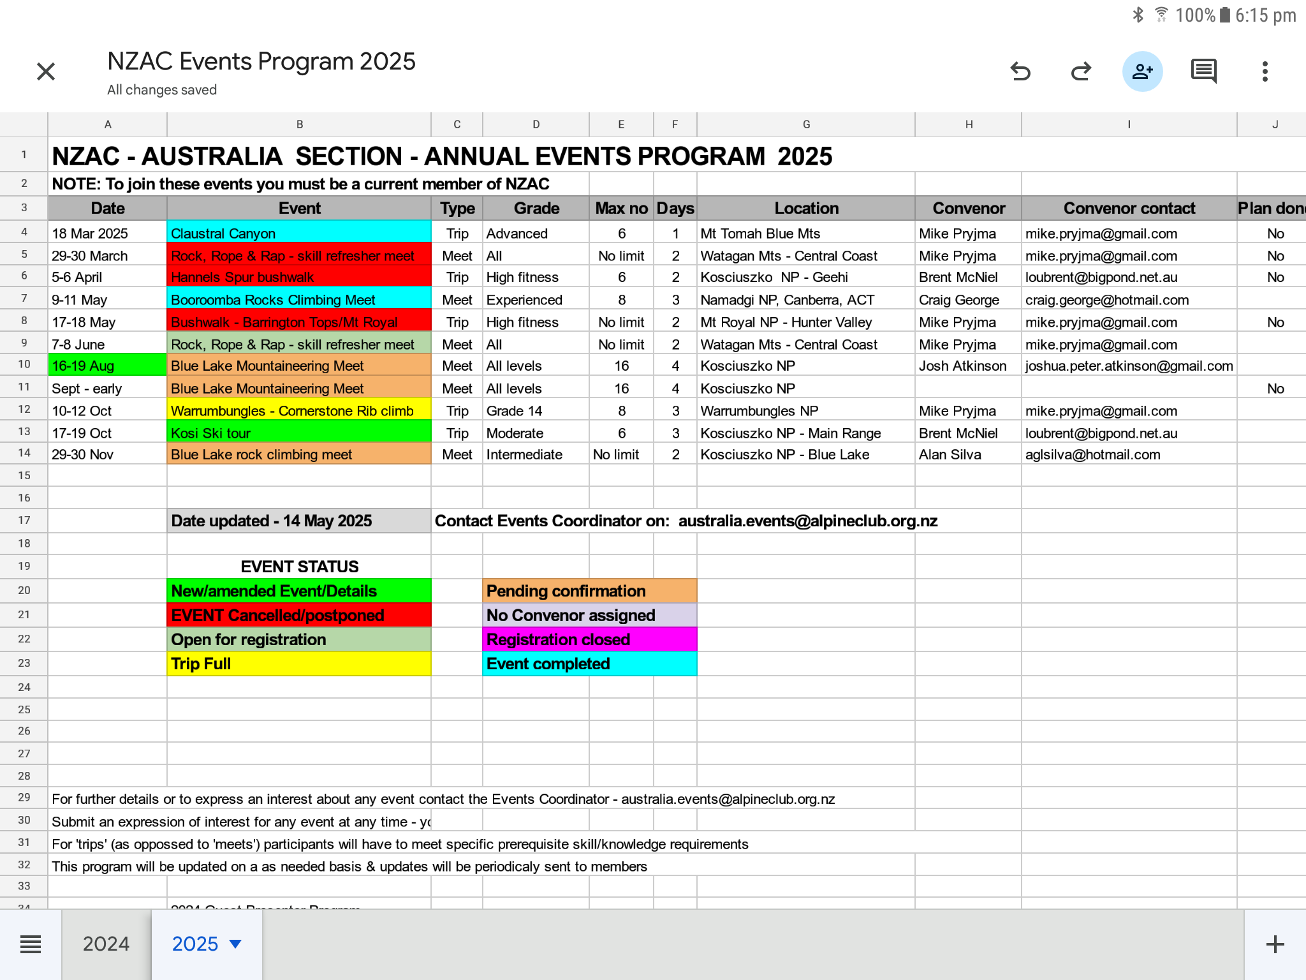This screenshot has height=980, width=1306.
Task: Select the Josh Atkinson convenor cell
Action: click(x=968, y=366)
